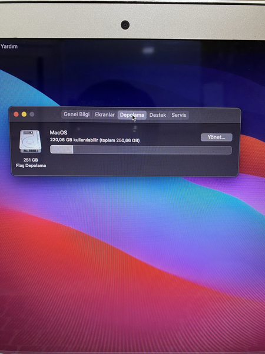Image resolution: width=265 pixels, height=354 pixels.
Task: Show the Servis tab
Action: pos(179,115)
